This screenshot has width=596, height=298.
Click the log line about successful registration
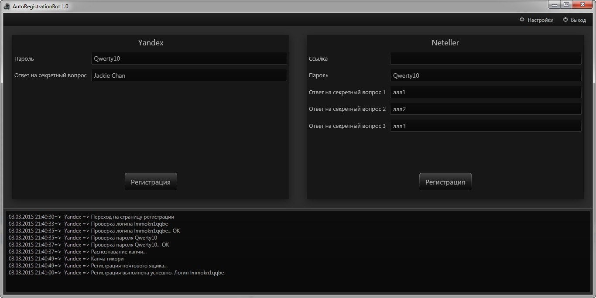pyautogui.click(x=116, y=273)
